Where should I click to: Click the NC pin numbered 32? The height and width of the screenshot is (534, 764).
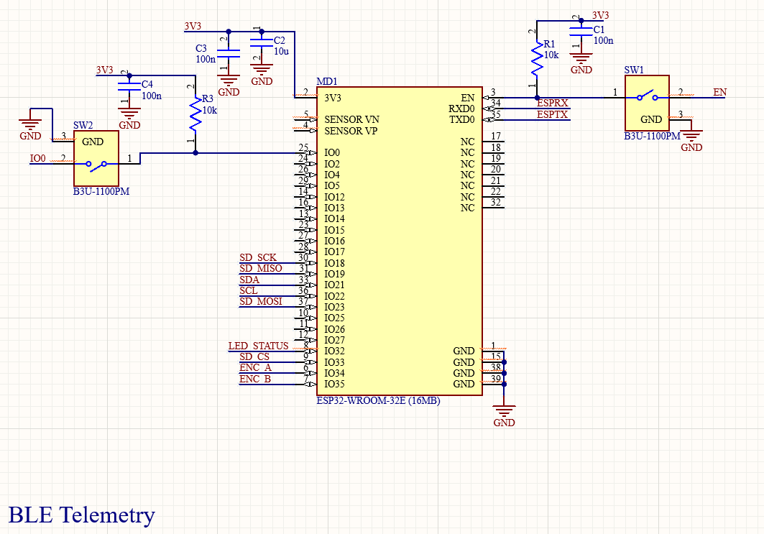click(x=493, y=208)
